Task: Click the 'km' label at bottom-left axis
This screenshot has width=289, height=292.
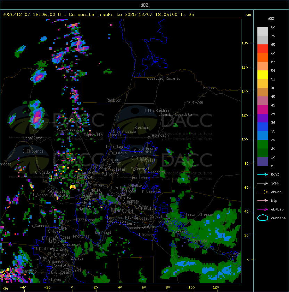Action: [x=5, y=288]
